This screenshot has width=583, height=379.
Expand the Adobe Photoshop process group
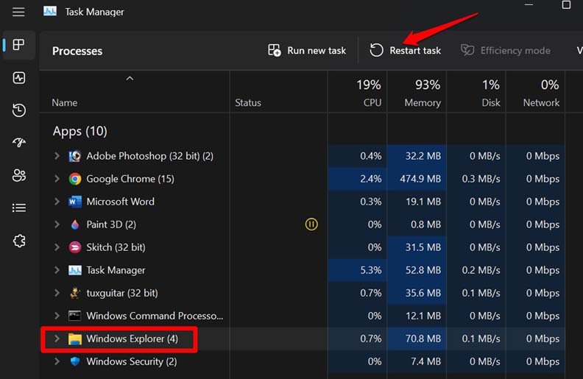(x=57, y=156)
